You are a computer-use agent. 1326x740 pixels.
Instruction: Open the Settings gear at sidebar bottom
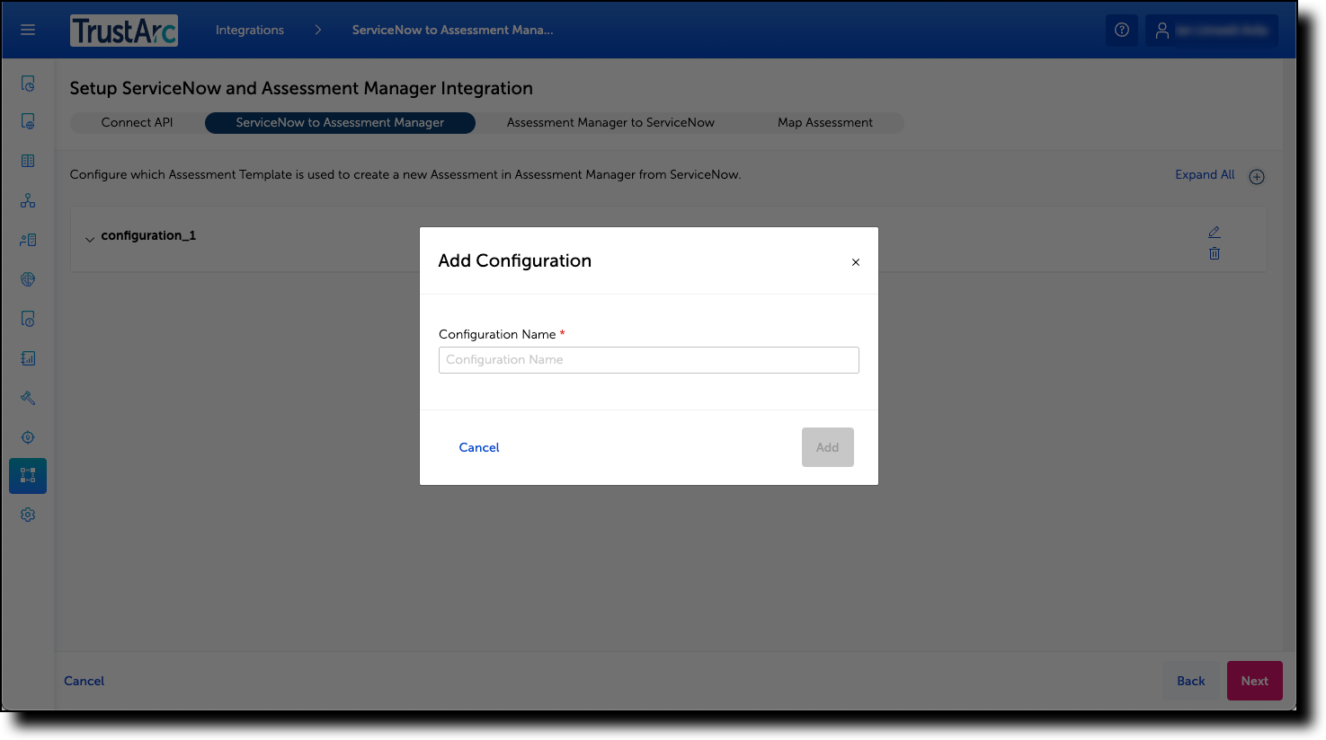pos(27,514)
